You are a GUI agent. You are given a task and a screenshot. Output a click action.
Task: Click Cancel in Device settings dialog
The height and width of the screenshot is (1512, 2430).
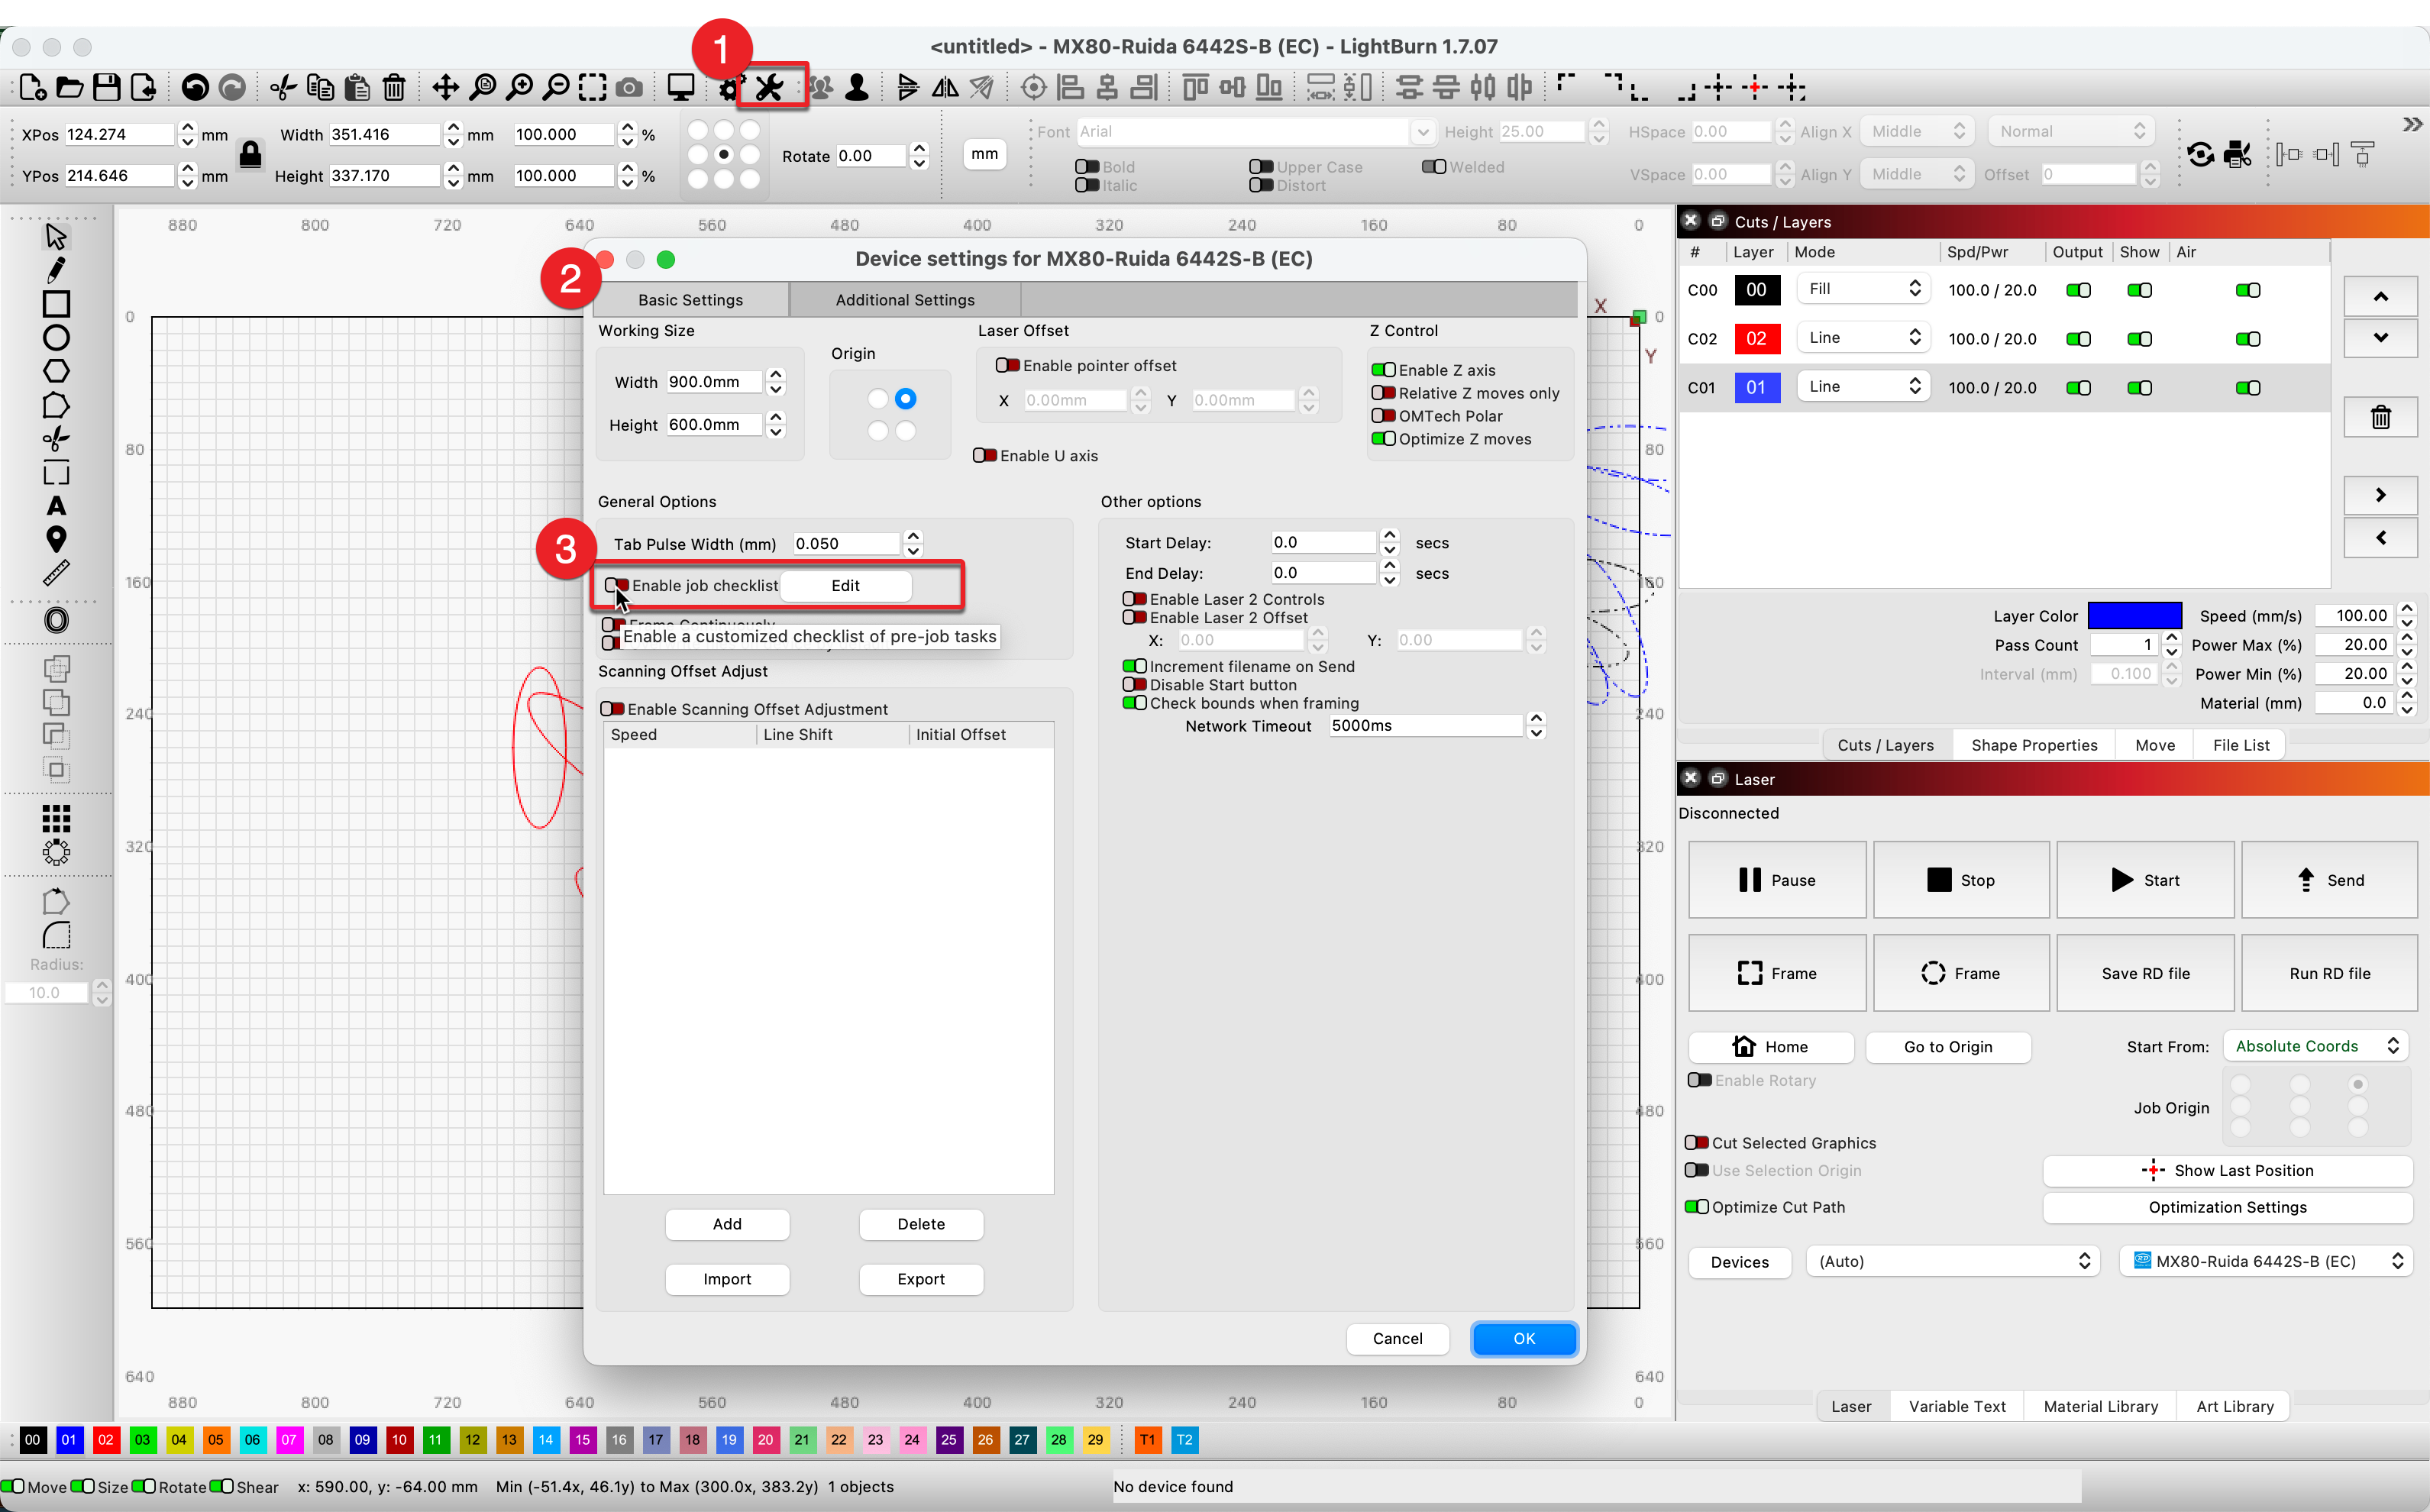(x=1397, y=1338)
